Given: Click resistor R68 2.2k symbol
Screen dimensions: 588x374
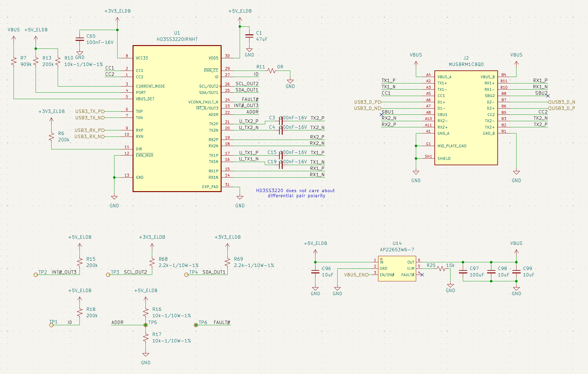Looking at the screenshot, I should pyautogui.click(x=152, y=262).
